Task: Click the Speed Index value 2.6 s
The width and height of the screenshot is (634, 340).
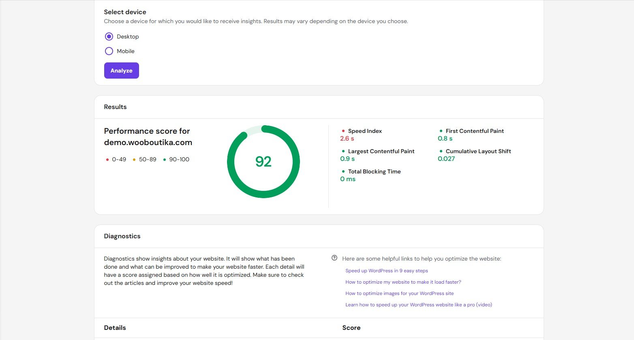Action: pos(347,139)
